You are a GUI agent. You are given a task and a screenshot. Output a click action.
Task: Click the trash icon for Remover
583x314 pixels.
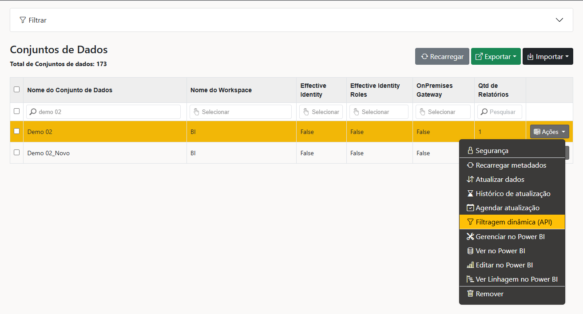(470, 294)
